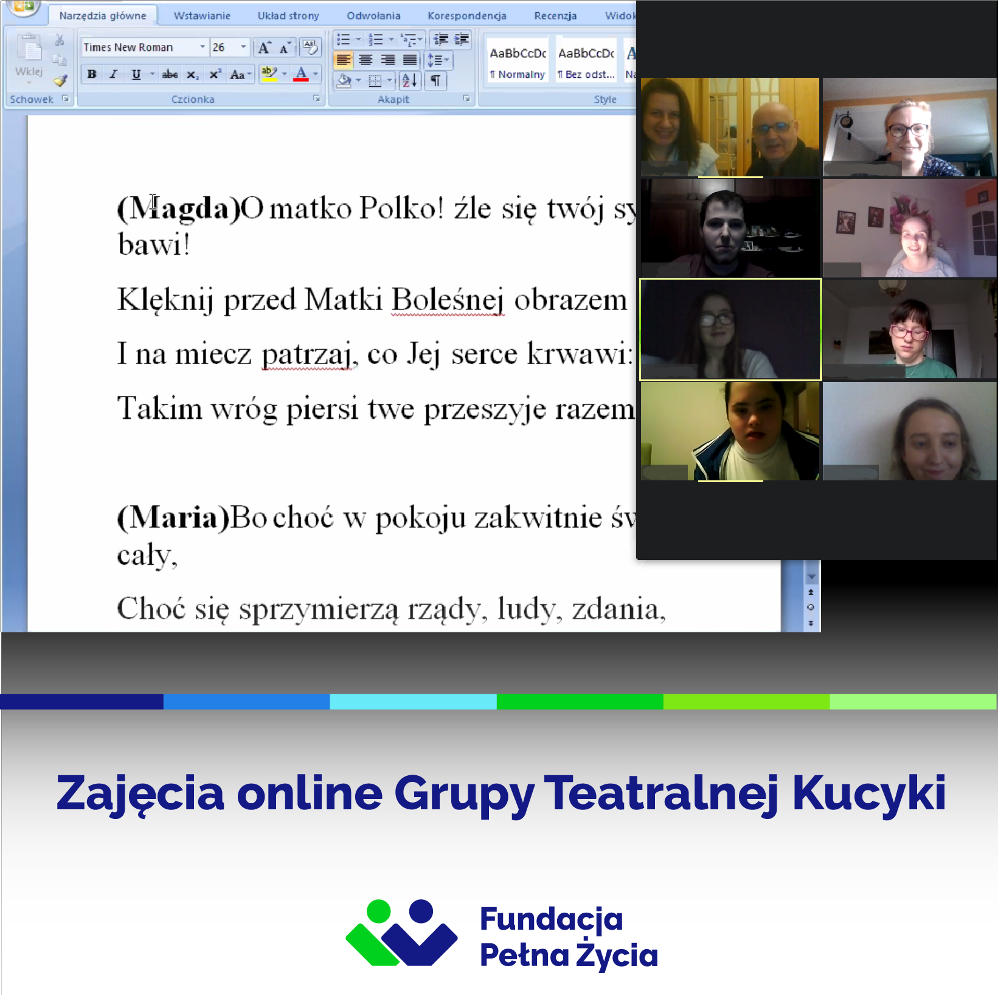Click the Clear Formatting eraser icon
The height and width of the screenshot is (999, 998).
pyautogui.click(x=310, y=47)
